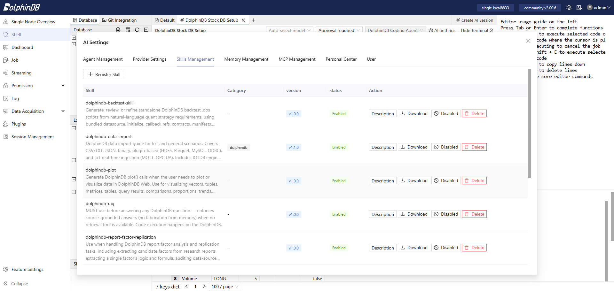Go to next page in result pagination
The image size is (614, 291).
(204, 287)
